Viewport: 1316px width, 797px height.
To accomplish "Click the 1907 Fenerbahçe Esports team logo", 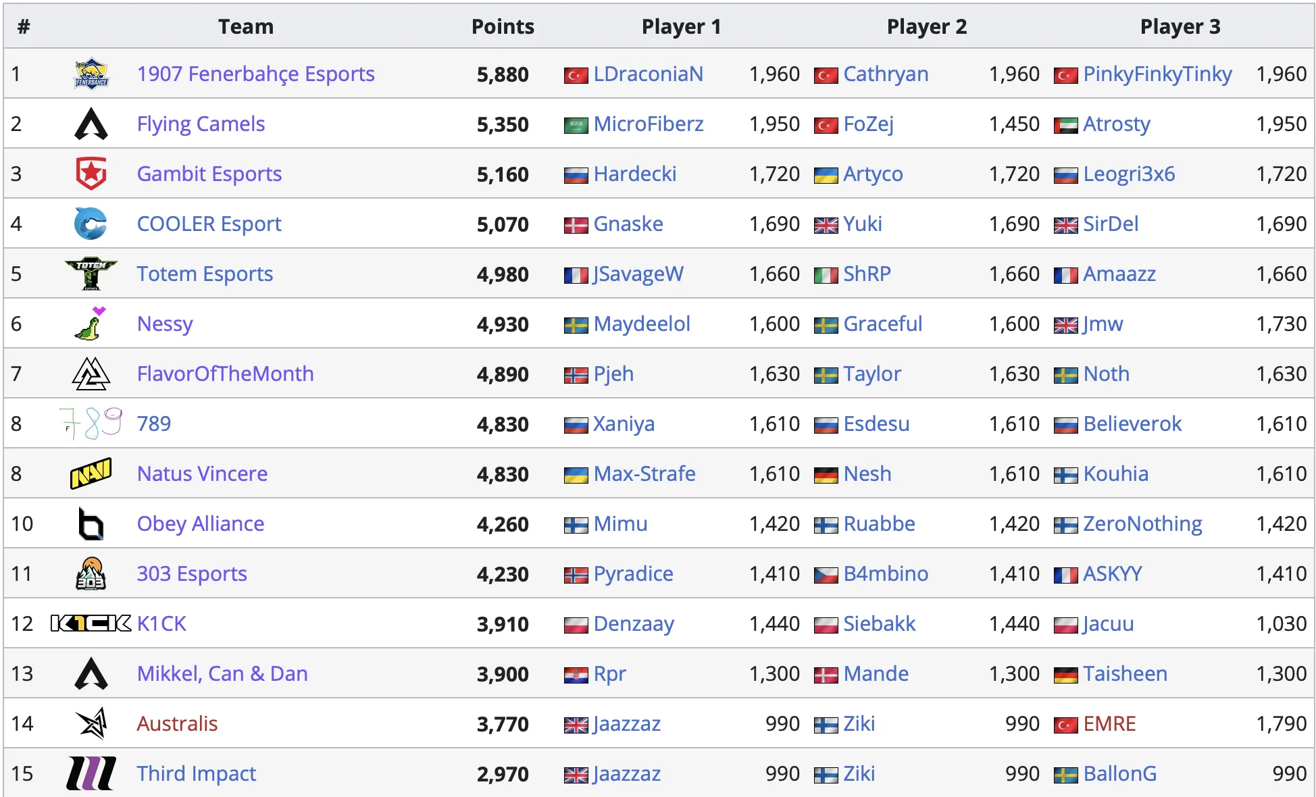I will 91,74.
